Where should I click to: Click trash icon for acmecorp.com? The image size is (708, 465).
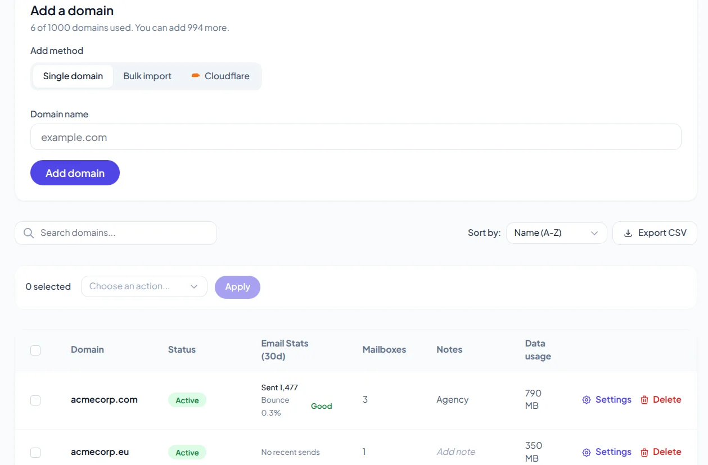pyautogui.click(x=644, y=400)
